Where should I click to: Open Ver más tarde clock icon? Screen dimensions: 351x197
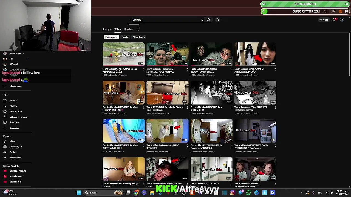point(5,111)
